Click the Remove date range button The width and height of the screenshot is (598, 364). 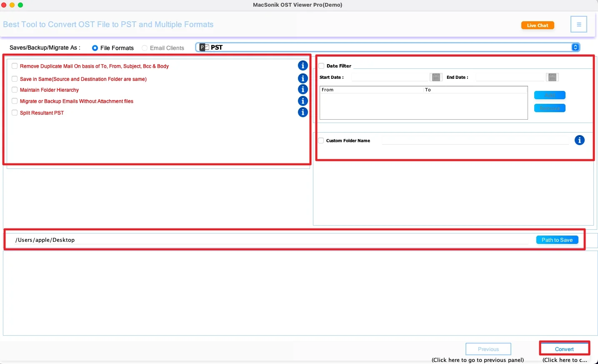click(550, 108)
